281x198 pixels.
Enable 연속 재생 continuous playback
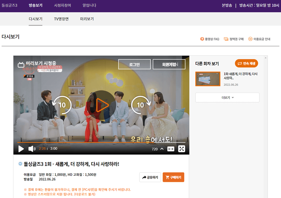click(x=246, y=63)
